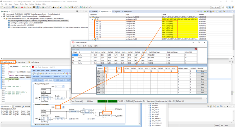Open the Scripts menu in CCS
235x127 pixels.
pyautogui.click(x=31, y=4)
